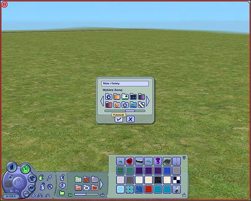Select the red striped swatch
The height and width of the screenshot is (201, 251).
(149, 189)
